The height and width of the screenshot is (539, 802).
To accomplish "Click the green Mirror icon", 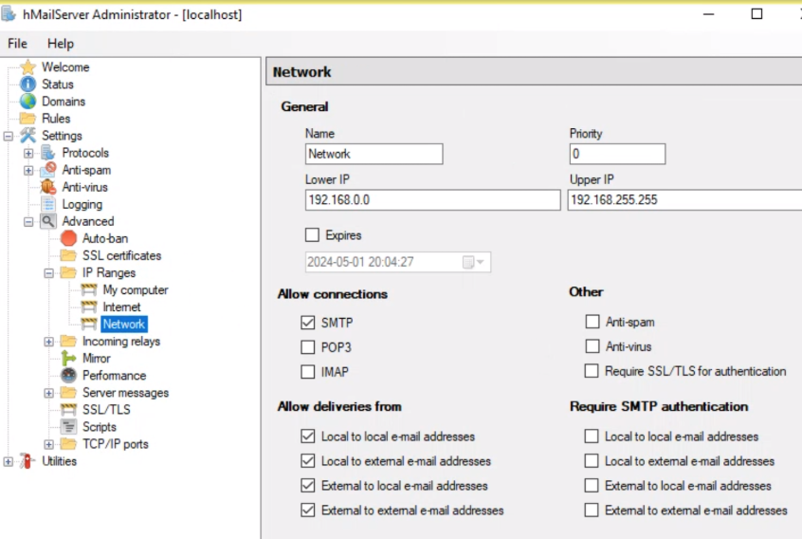I will 68,359.
